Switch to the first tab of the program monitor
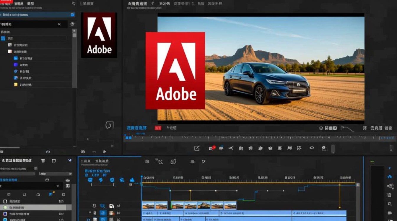The width and height of the screenshot is (397, 221). point(137,4)
